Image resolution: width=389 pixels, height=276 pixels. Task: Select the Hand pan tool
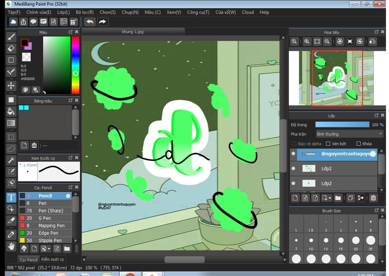click(x=11, y=246)
